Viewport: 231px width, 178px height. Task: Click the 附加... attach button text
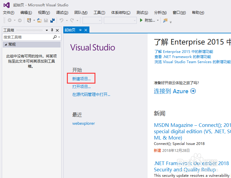point(150,20)
